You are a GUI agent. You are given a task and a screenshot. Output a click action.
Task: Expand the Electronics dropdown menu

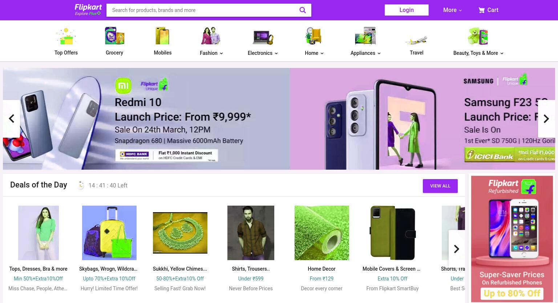pyautogui.click(x=263, y=53)
